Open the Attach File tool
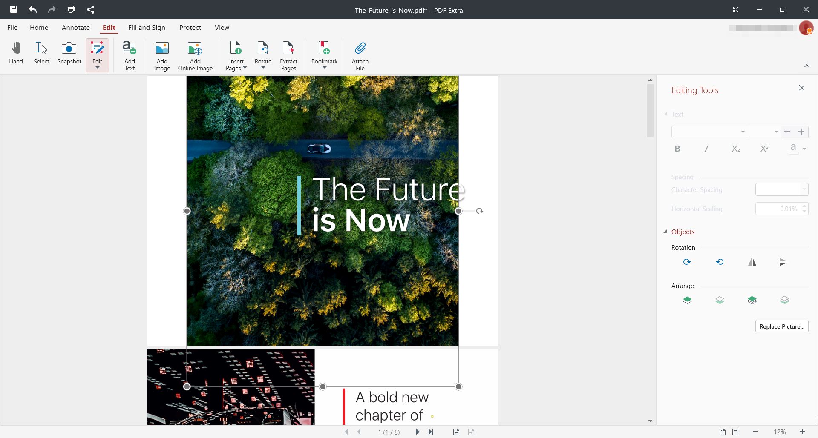This screenshot has height=438, width=818. pyautogui.click(x=360, y=55)
